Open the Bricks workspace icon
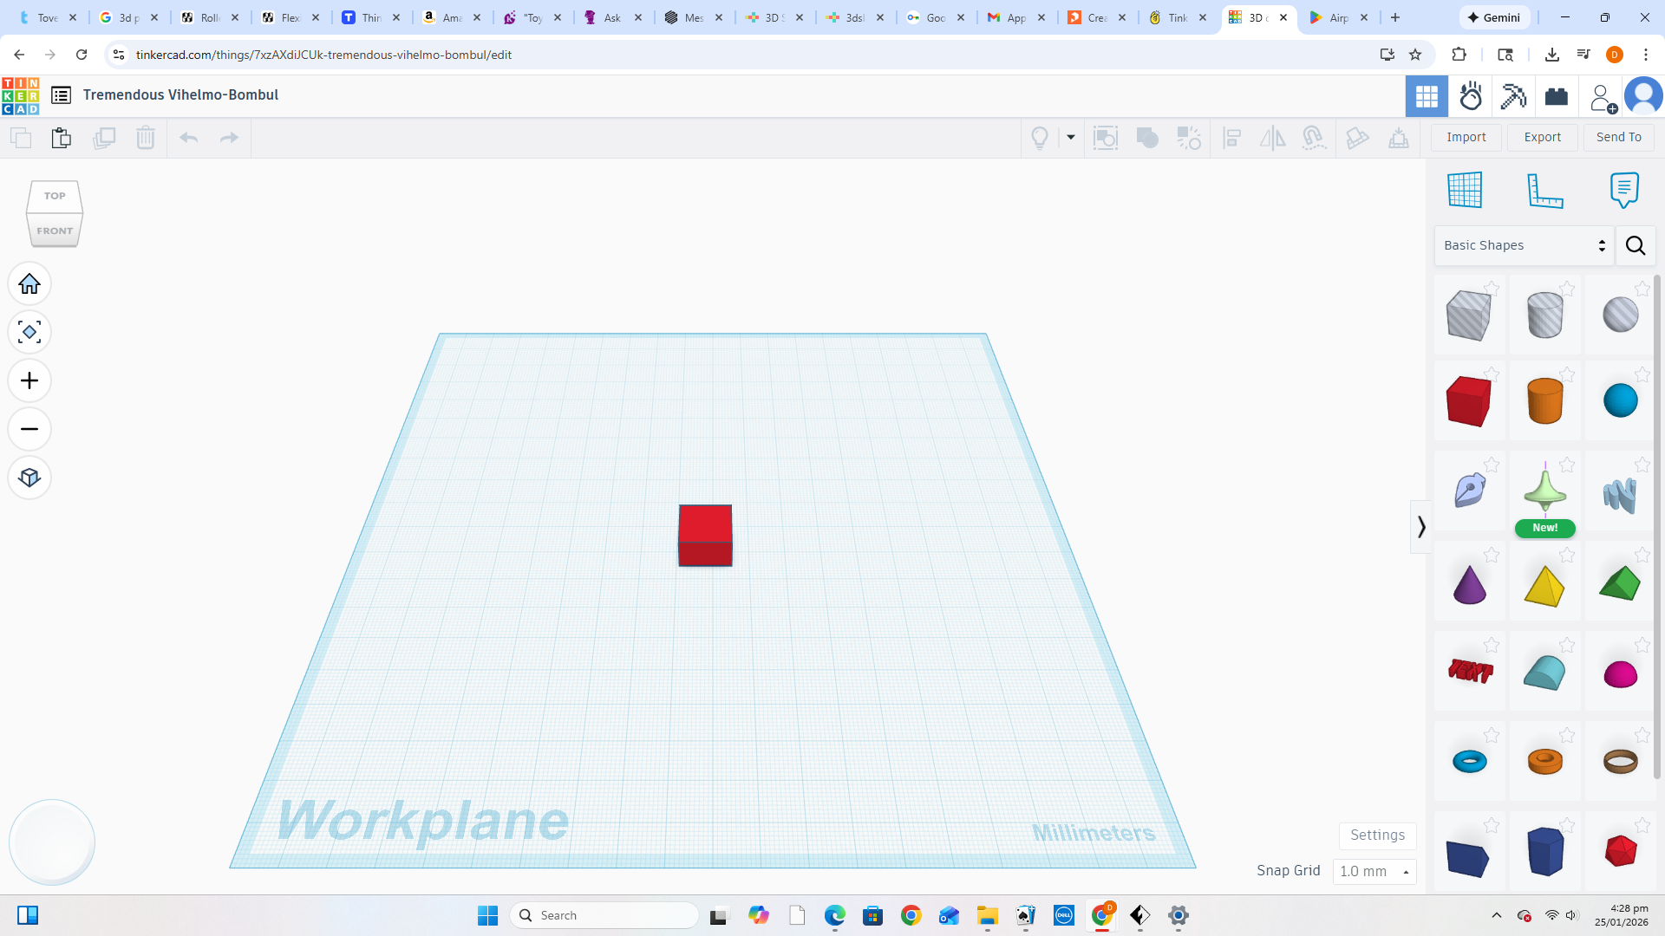1665x936 pixels. click(1557, 96)
